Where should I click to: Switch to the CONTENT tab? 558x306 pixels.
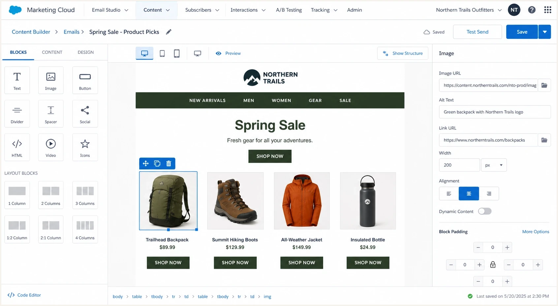pos(52,52)
